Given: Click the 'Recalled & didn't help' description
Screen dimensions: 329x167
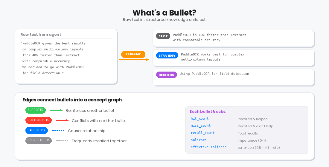Looking at the screenshot, I should (x=255, y=126).
